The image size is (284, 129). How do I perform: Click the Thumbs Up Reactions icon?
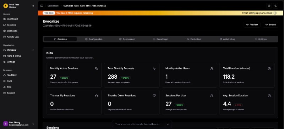[x=97, y=96]
